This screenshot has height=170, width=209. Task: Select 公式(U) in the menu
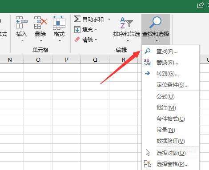coord(171,97)
